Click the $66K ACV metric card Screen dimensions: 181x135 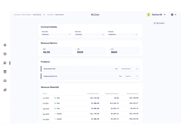125,51
